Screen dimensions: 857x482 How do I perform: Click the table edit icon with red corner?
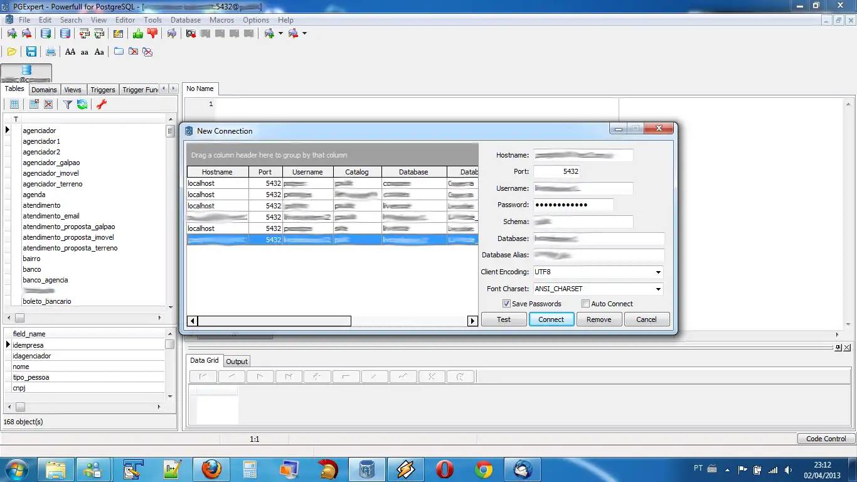34,104
